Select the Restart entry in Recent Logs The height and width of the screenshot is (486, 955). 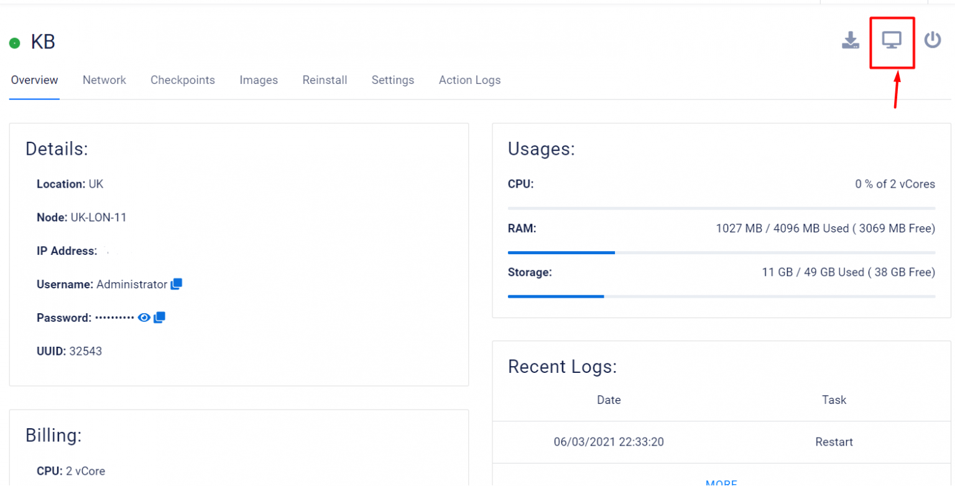[833, 442]
